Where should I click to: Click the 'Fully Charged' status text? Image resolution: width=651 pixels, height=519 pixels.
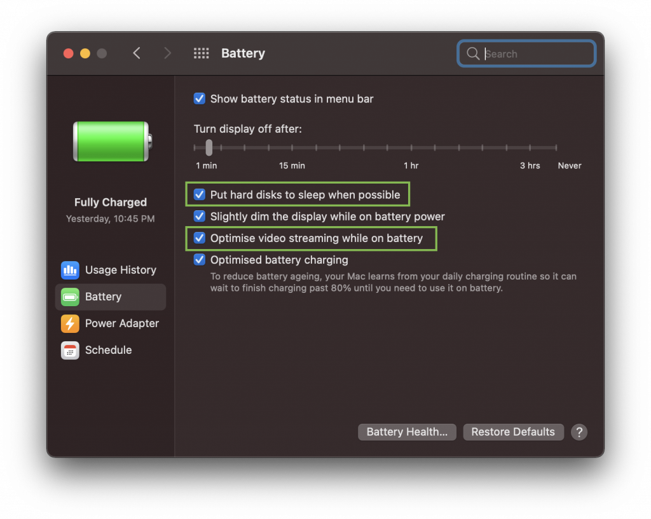click(111, 202)
